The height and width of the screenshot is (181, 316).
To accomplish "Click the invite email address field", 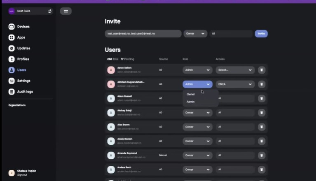I will pyautogui.click(x=143, y=34).
